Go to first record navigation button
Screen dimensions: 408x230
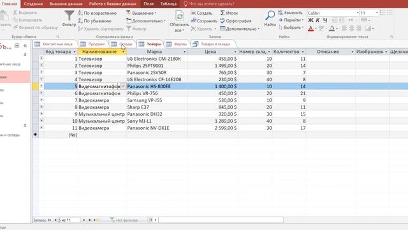[49, 220]
